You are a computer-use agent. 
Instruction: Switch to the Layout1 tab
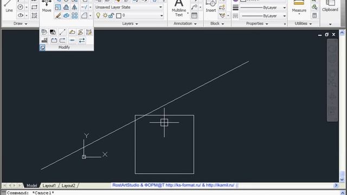[x=49, y=185]
